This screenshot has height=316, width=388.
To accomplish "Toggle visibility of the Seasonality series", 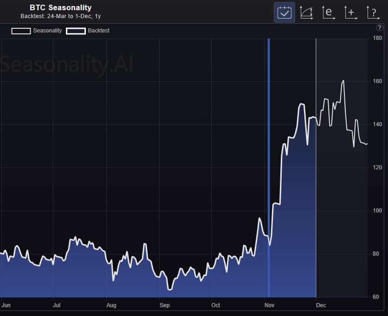I will (21, 31).
